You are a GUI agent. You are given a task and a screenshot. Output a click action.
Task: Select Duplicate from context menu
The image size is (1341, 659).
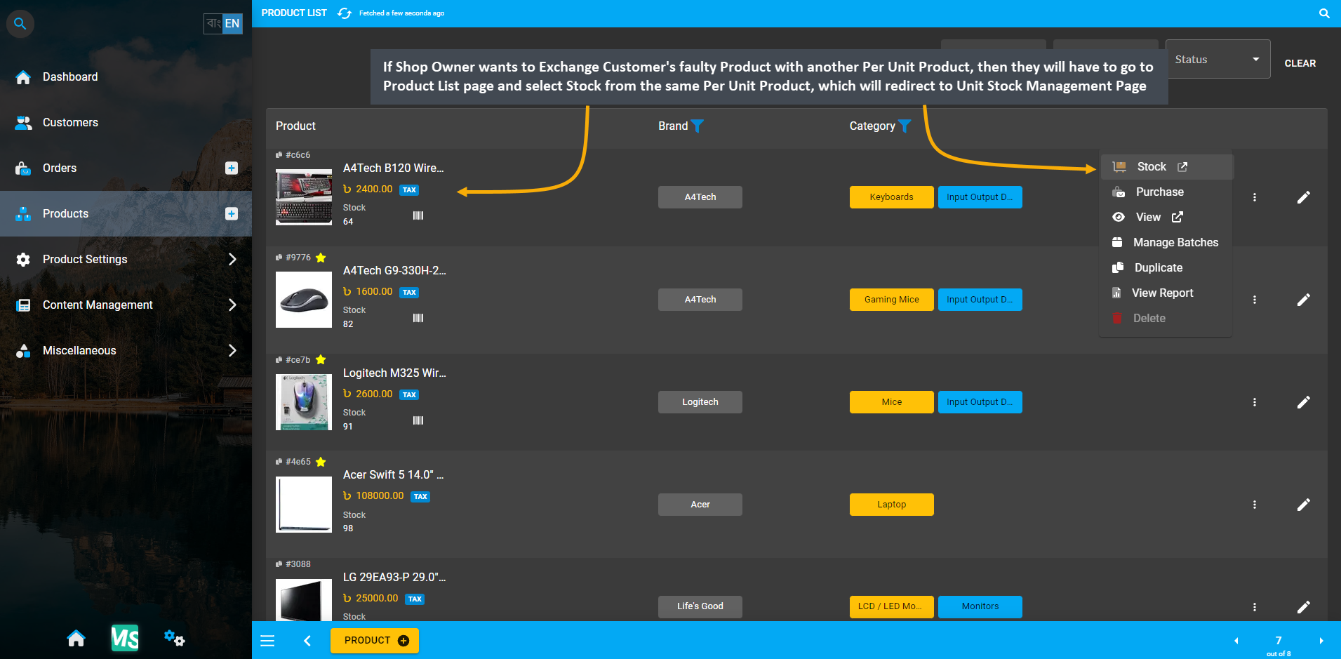pyautogui.click(x=1166, y=268)
